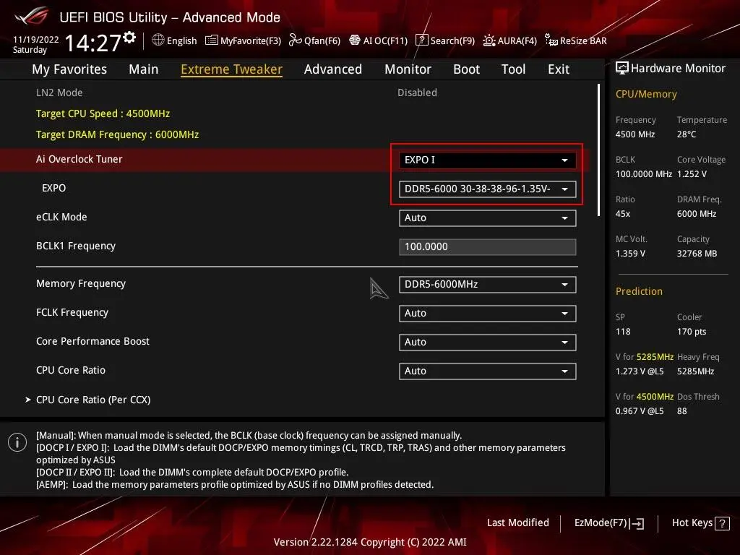Click the English language button

174,40
